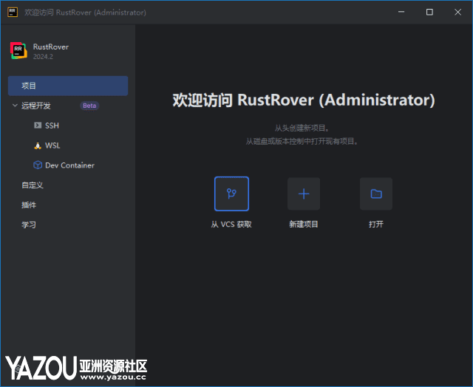Image resolution: width=473 pixels, height=387 pixels.
Task: Open the 插件 section
Action: pos(29,205)
